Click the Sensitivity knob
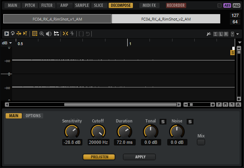Viewport: 244px width, 168px height. 72,132
